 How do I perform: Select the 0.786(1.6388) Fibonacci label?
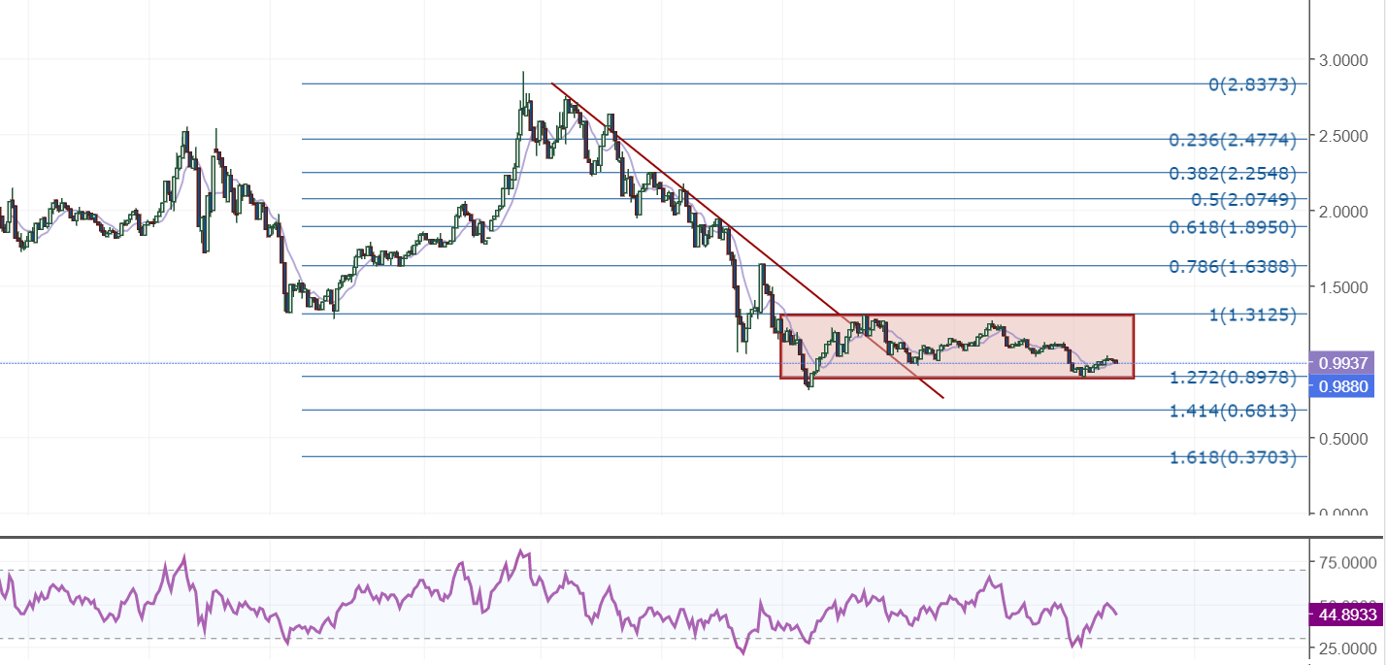click(1233, 266)
